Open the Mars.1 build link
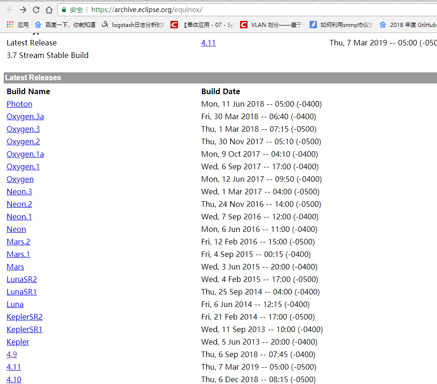The width and height of the screenshot is (437, 384). [19, 254]
